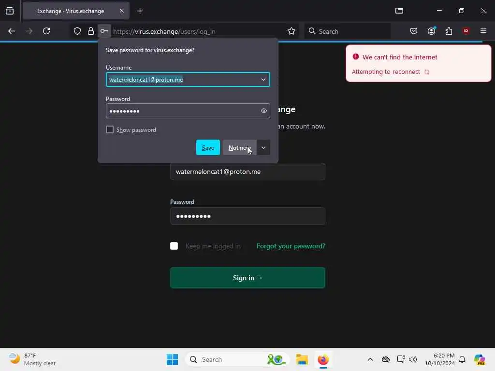This screenshot has height=371, width=495.
Task: Open the Copilot preview taskbar icon
Action: pyautogui.click(x=480, y=359)
